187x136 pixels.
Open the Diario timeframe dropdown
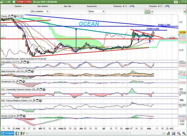[97, 11]
